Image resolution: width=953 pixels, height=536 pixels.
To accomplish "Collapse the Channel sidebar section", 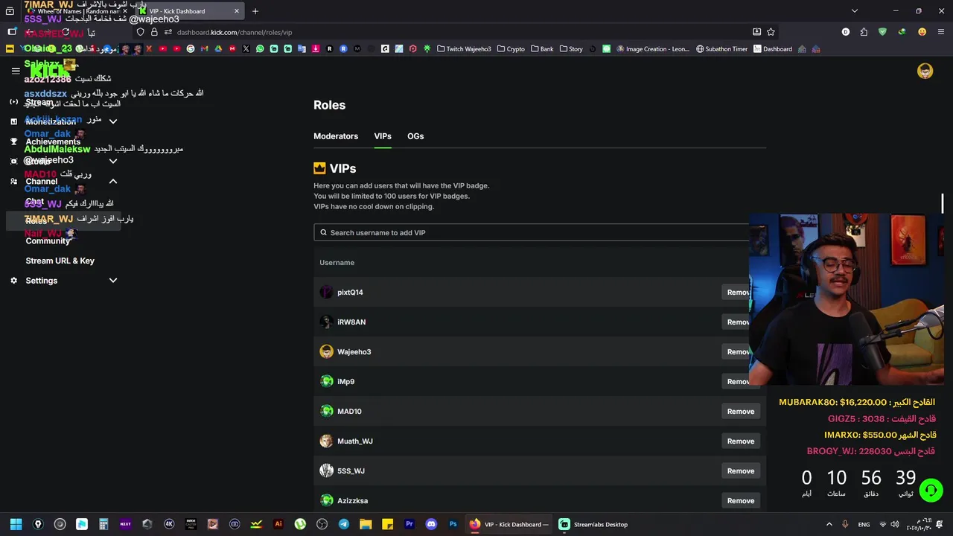I will click(x=113, y=181).
